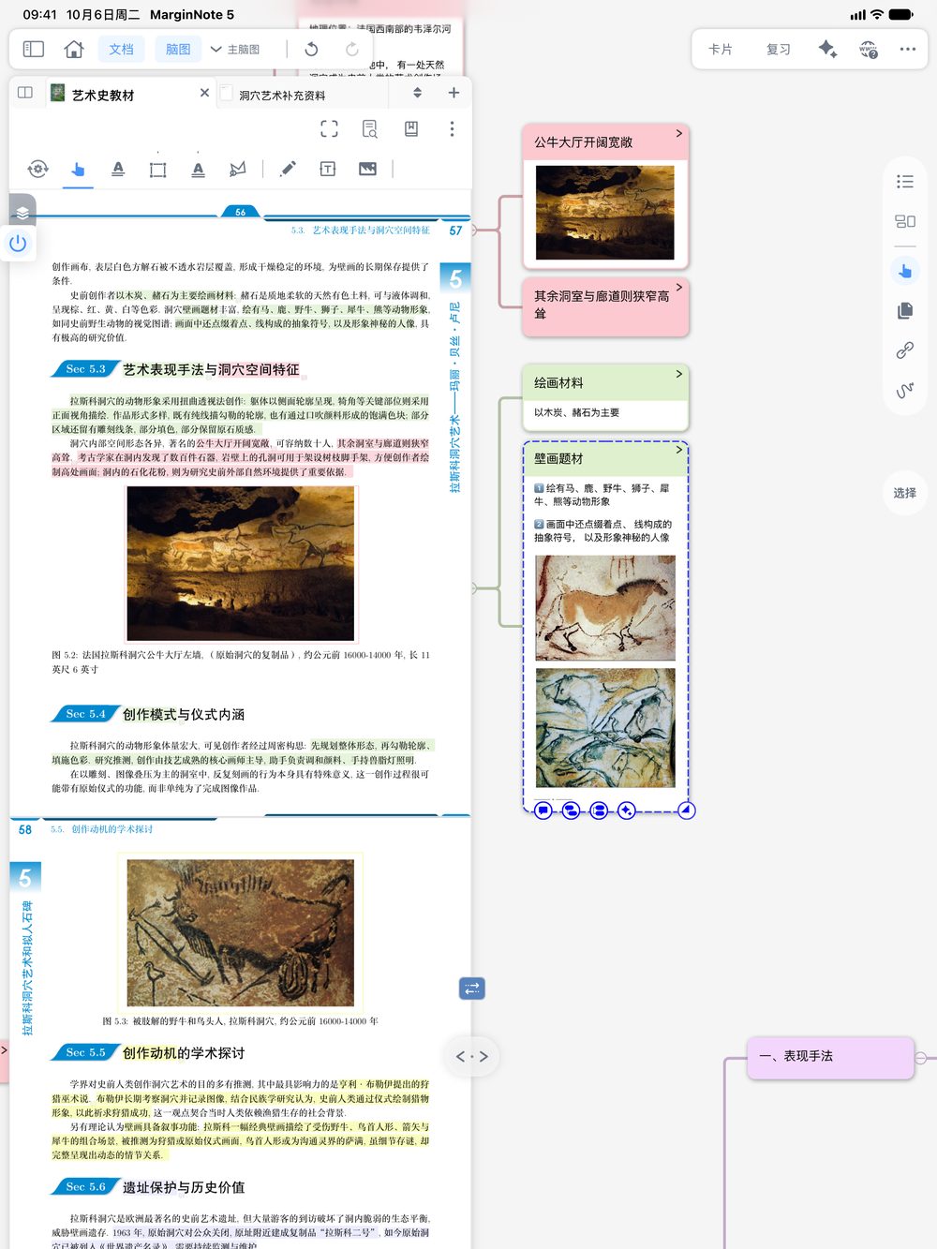The width and height of the screenshot is (937, 1249).
Task: Click the Sec 5.4 创作模式与仪式内涵 heading
Action: point(149,714)
